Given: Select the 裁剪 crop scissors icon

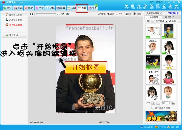Looking at the screenshot, I should click(152, 7).
